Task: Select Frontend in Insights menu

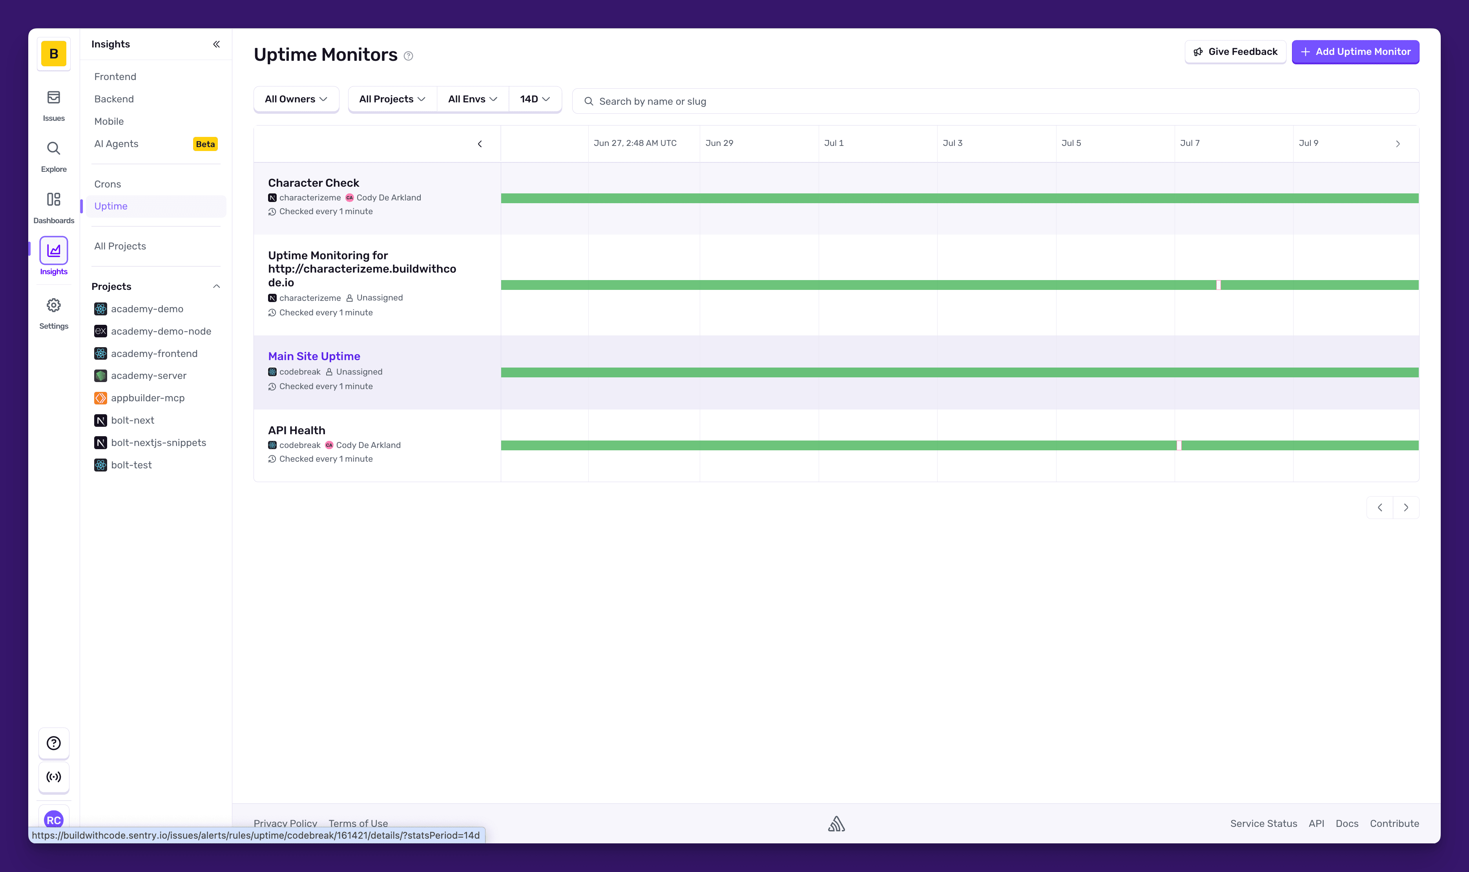Action: [x=115, y=76]
